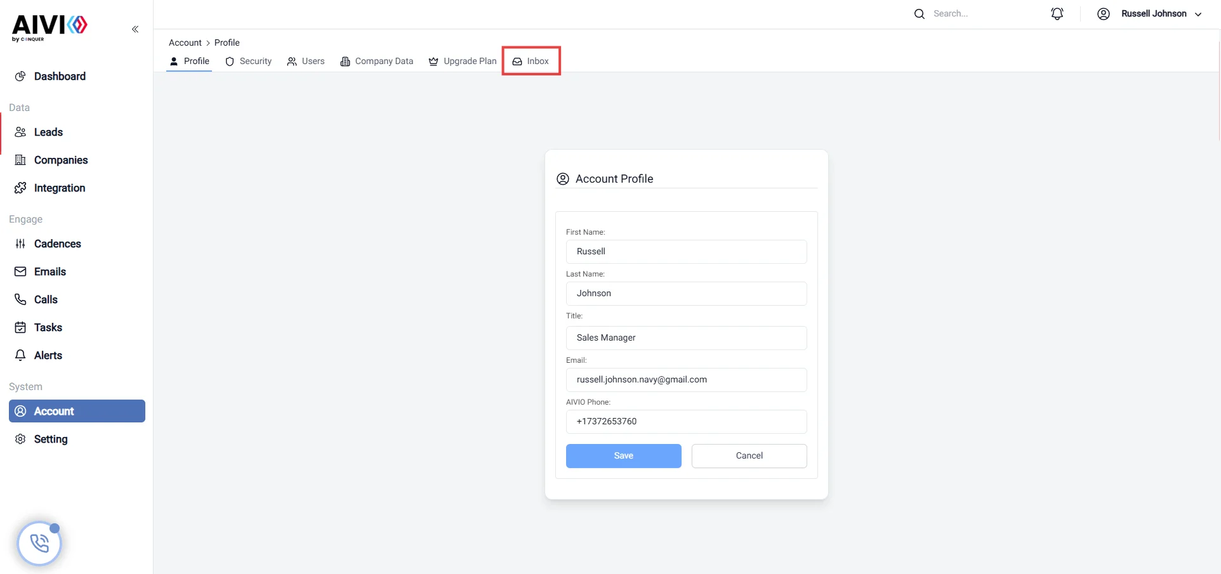
Task: Click the Account breadcrumb link
Action: [x=185, y=42]
